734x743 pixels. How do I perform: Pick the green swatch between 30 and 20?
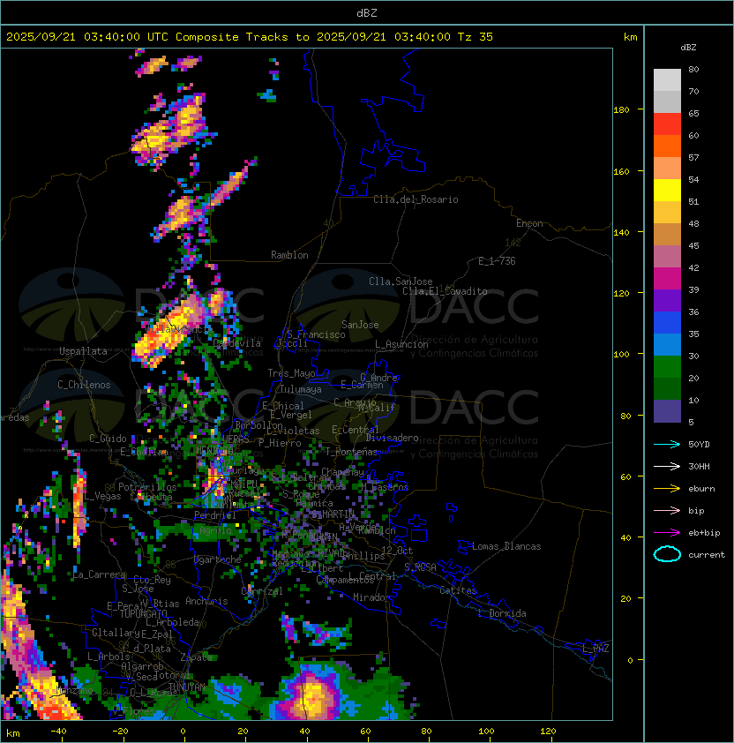(x=667, y=367)
